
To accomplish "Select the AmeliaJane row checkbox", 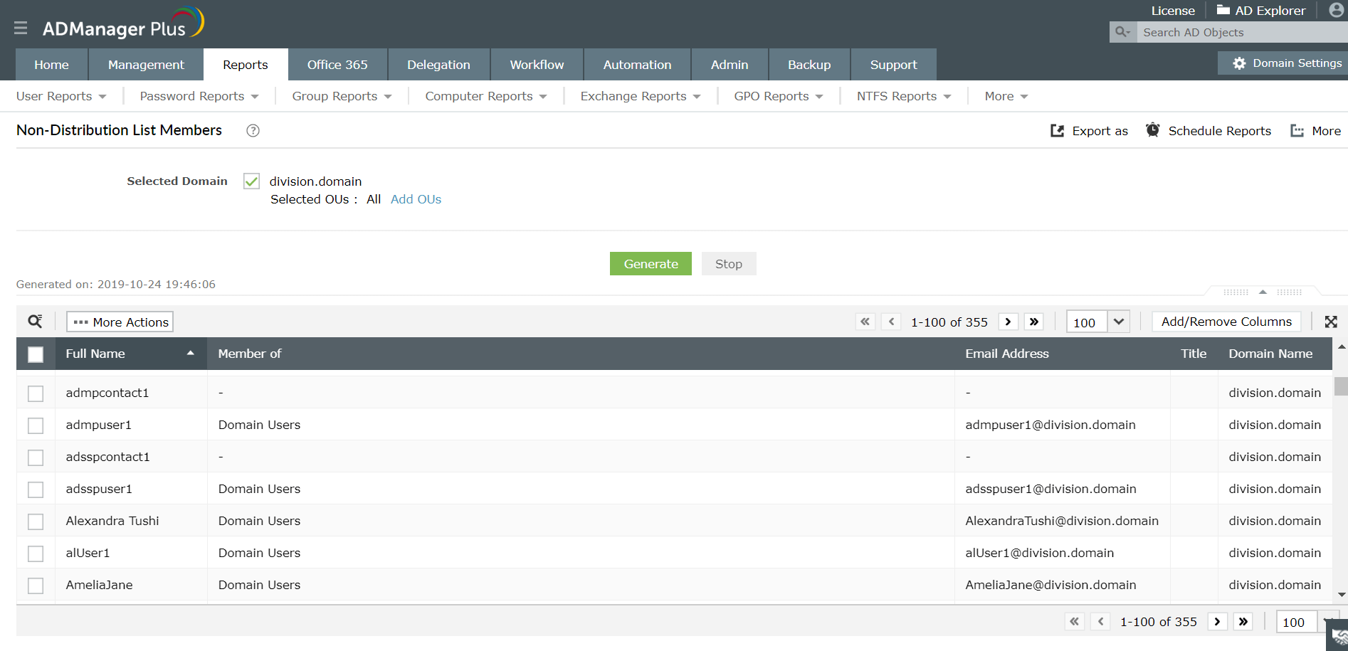I will pos(36,586).
